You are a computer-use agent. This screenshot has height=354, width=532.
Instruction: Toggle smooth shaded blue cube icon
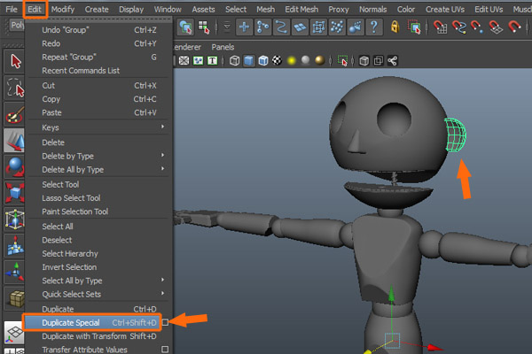point(250,62)
